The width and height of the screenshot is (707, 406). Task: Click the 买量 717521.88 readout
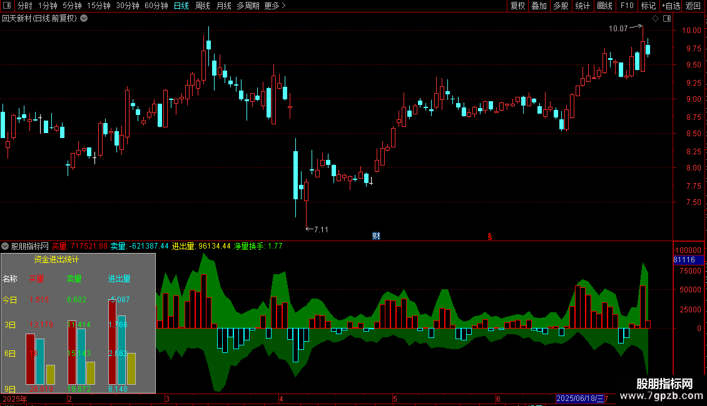pos(80,246)
